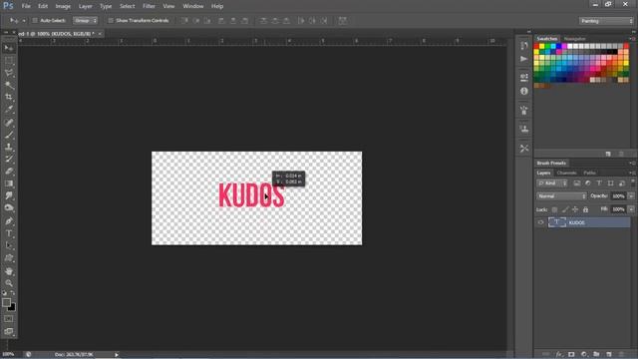Select the Crop tool
Image resolution: width=638 pixels, height=359 pixels.
[x=9, y=98]
